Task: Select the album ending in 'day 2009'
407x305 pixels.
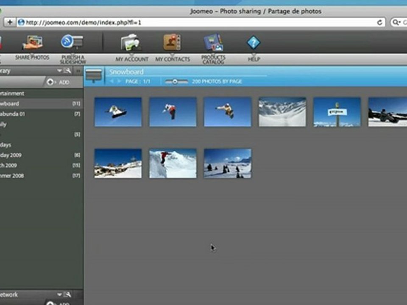Action: click(x=42, y=155)
